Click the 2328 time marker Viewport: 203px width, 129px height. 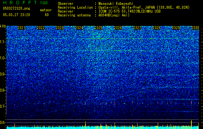[x=157, y=28]
